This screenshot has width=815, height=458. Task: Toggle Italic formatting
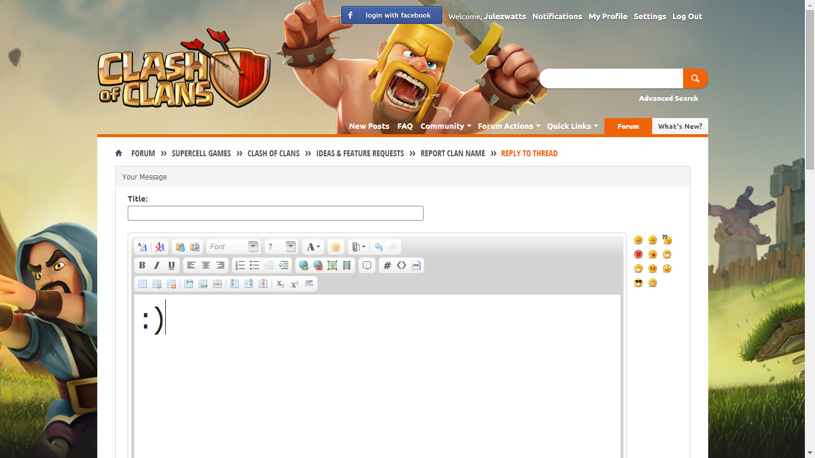(x=157, y=265)
